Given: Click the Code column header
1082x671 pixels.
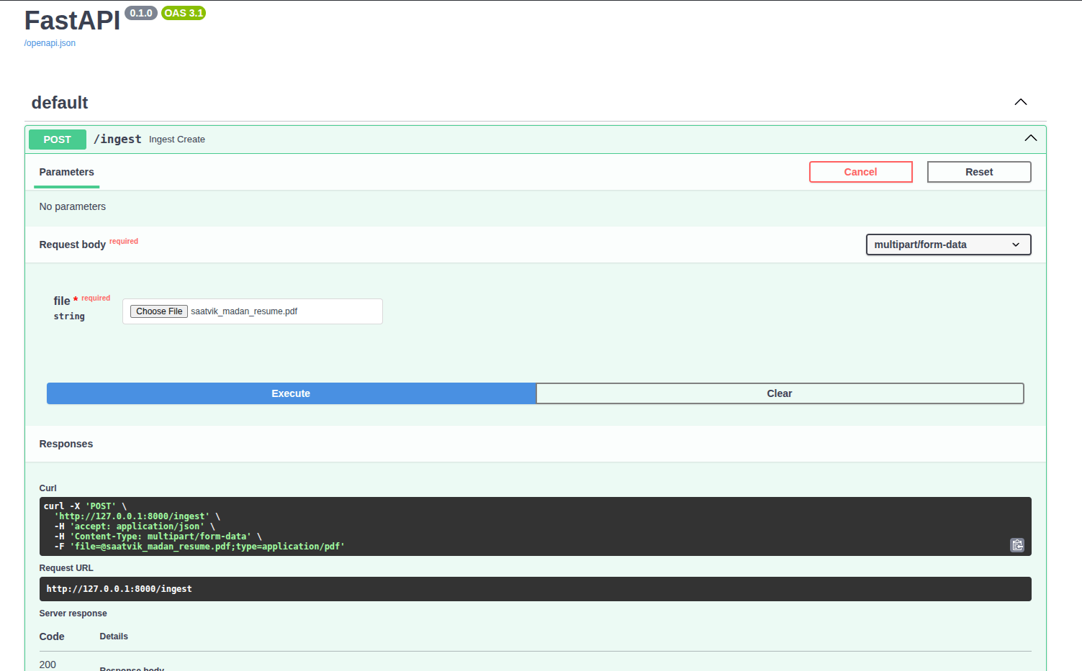Looking at the screenshot, I should (52, 636).
